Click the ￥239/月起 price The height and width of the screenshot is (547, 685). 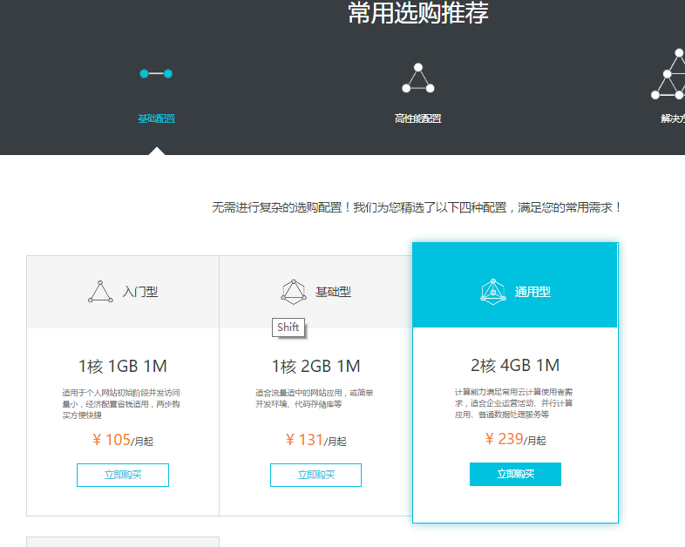tap(516, 439)
